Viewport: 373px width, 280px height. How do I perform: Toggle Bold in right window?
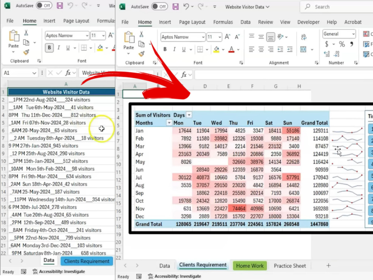coord(165,49)
